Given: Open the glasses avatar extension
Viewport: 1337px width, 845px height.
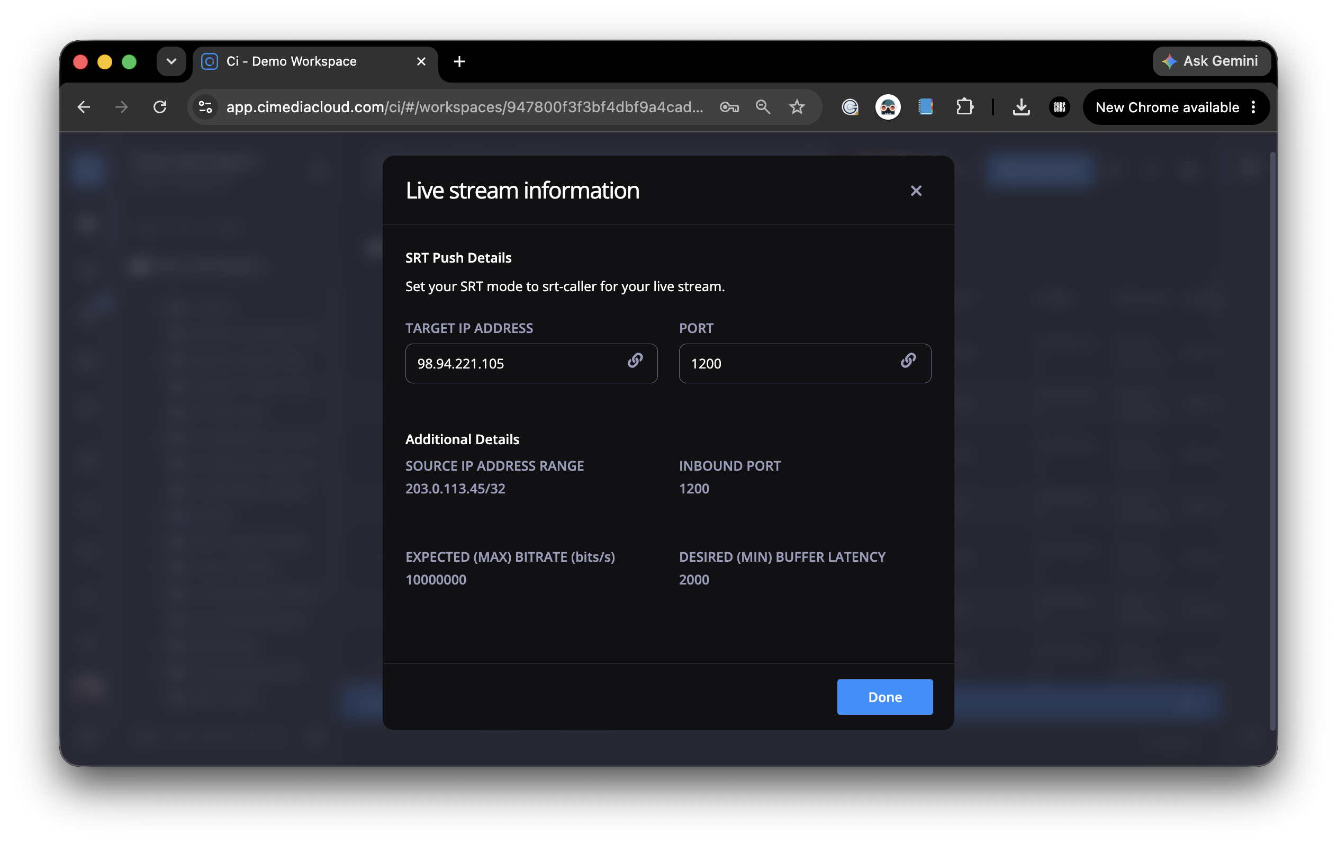Looking at the screenshot, I should coord(887,106).
